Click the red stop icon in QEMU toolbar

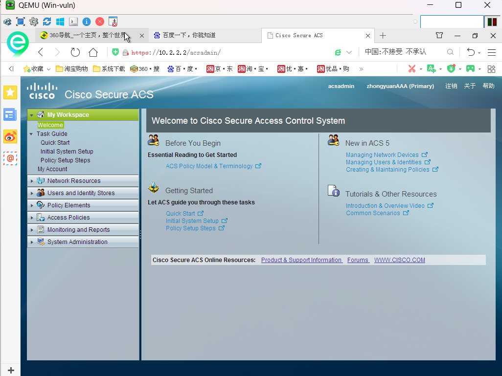(100, 22)
